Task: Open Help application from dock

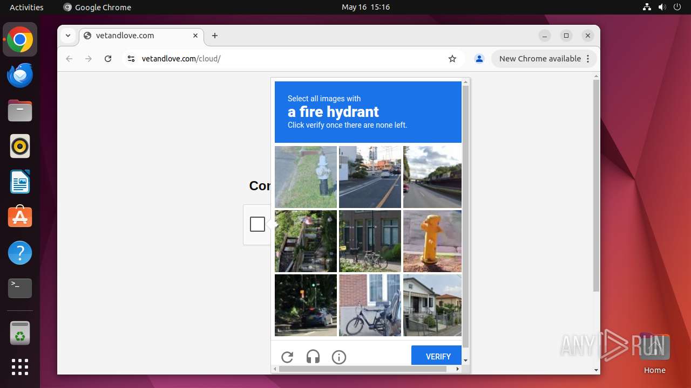Action: coord(20,253)
